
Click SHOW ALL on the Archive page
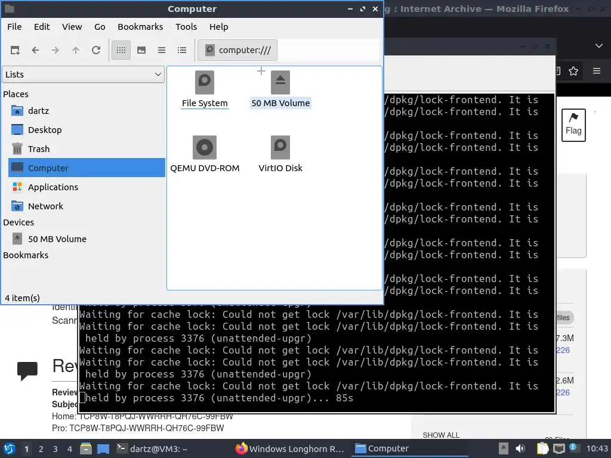coord(441,435)
